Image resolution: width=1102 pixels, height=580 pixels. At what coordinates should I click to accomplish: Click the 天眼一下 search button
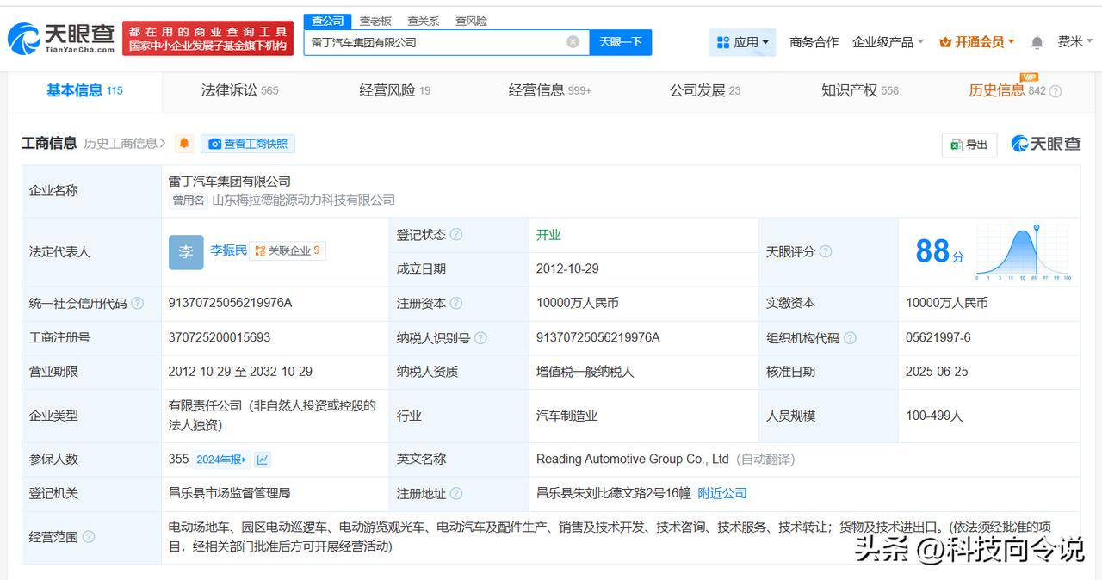[621, 42]
